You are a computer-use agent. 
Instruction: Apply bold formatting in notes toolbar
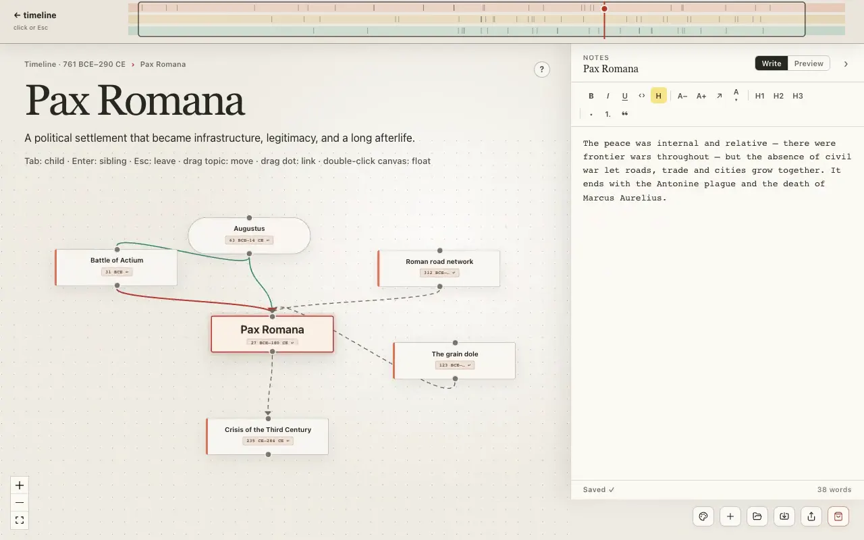point(591,96)
